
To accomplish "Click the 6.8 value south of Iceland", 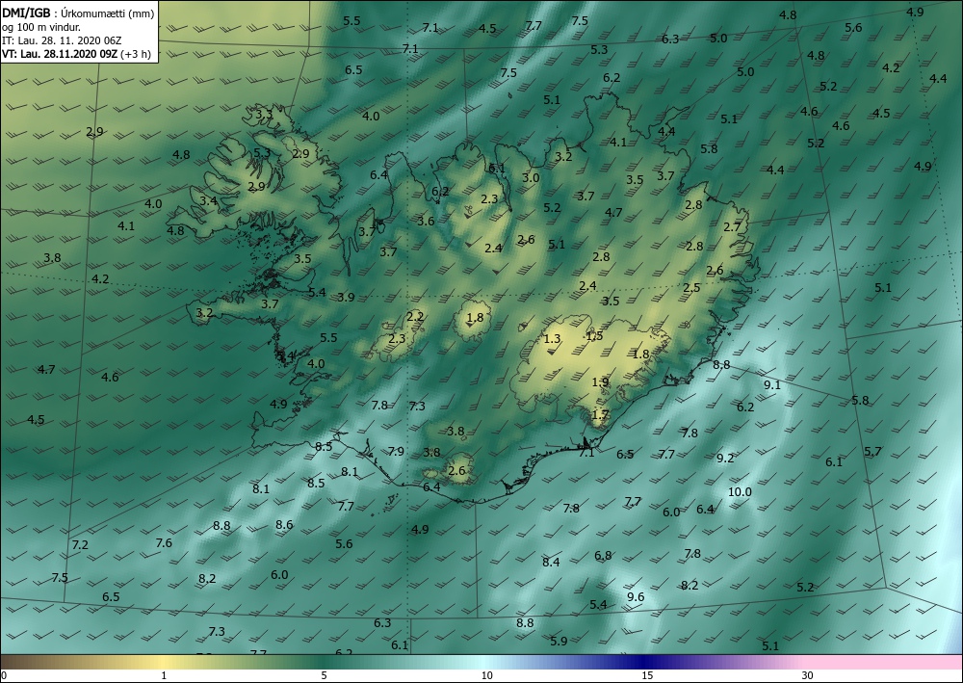I will coord(603,556).
